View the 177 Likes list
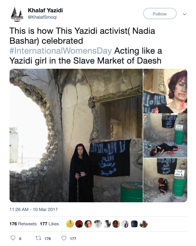 pos(49,224)
